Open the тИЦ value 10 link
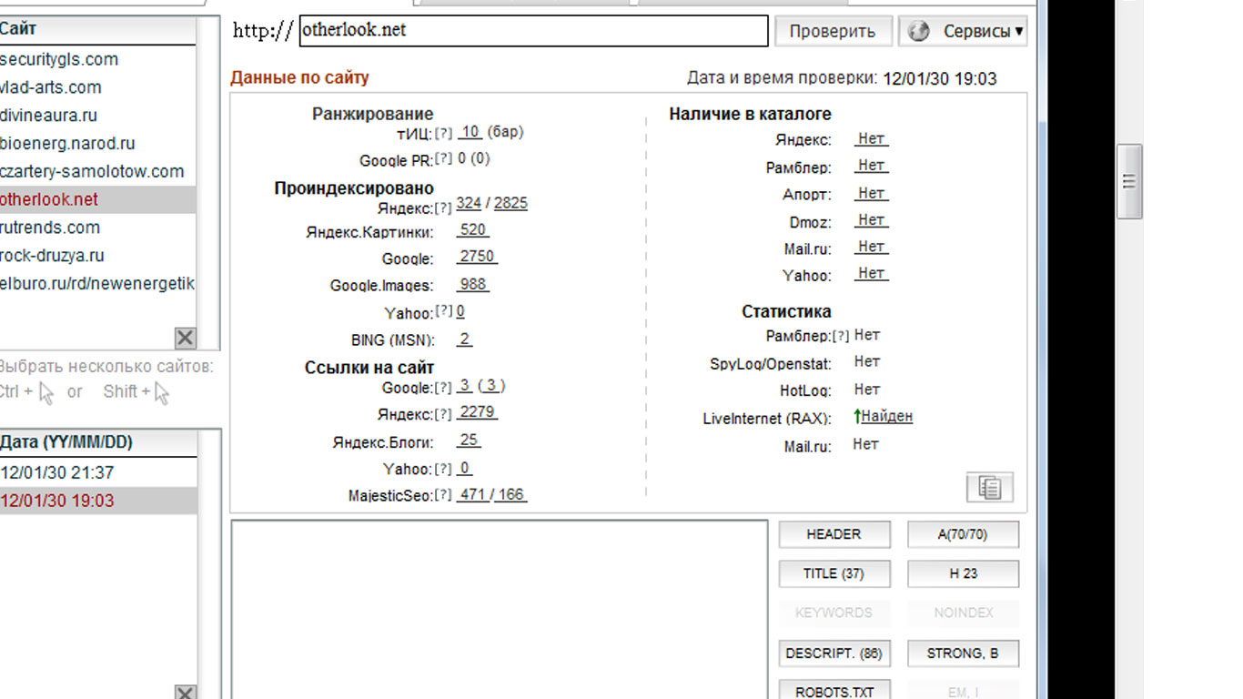This screenshot has height=699, width=1243. pyautogui.click(x=470, y=133)
